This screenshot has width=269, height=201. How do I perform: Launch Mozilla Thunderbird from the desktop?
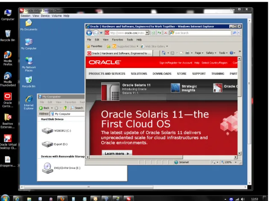(8, 79)
